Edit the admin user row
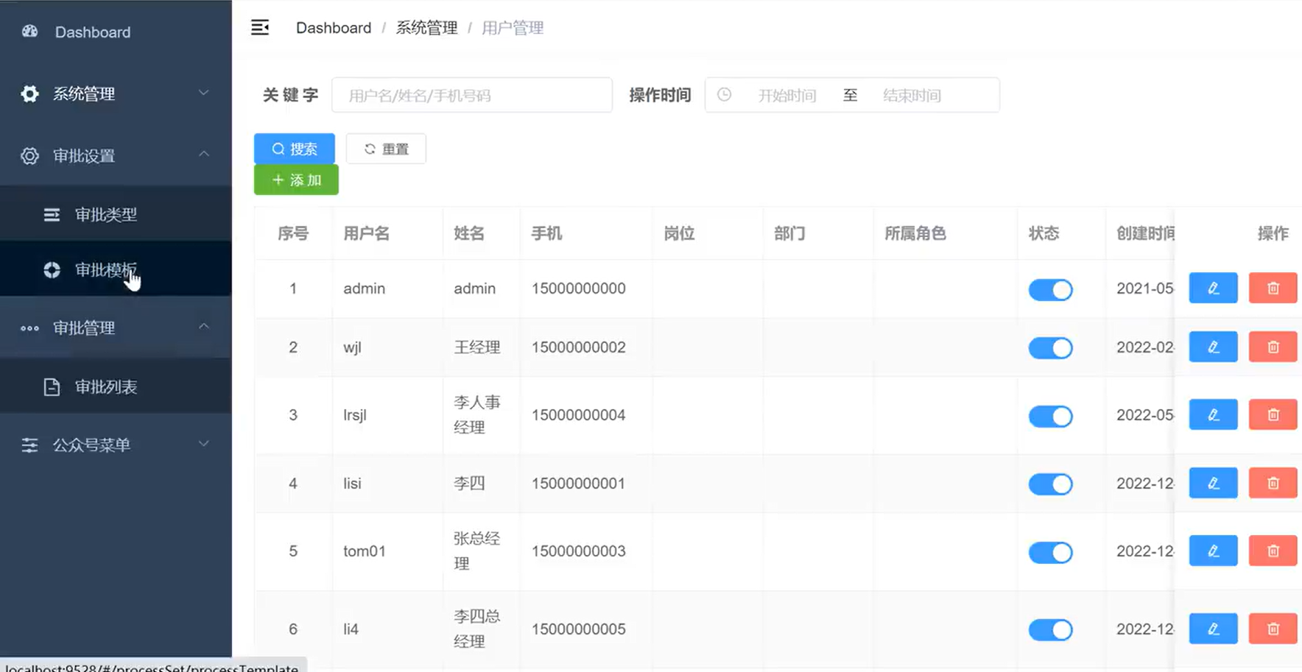Image resolution: width=1302 pixels, height=672 pixels. [x=1213, y=289]
